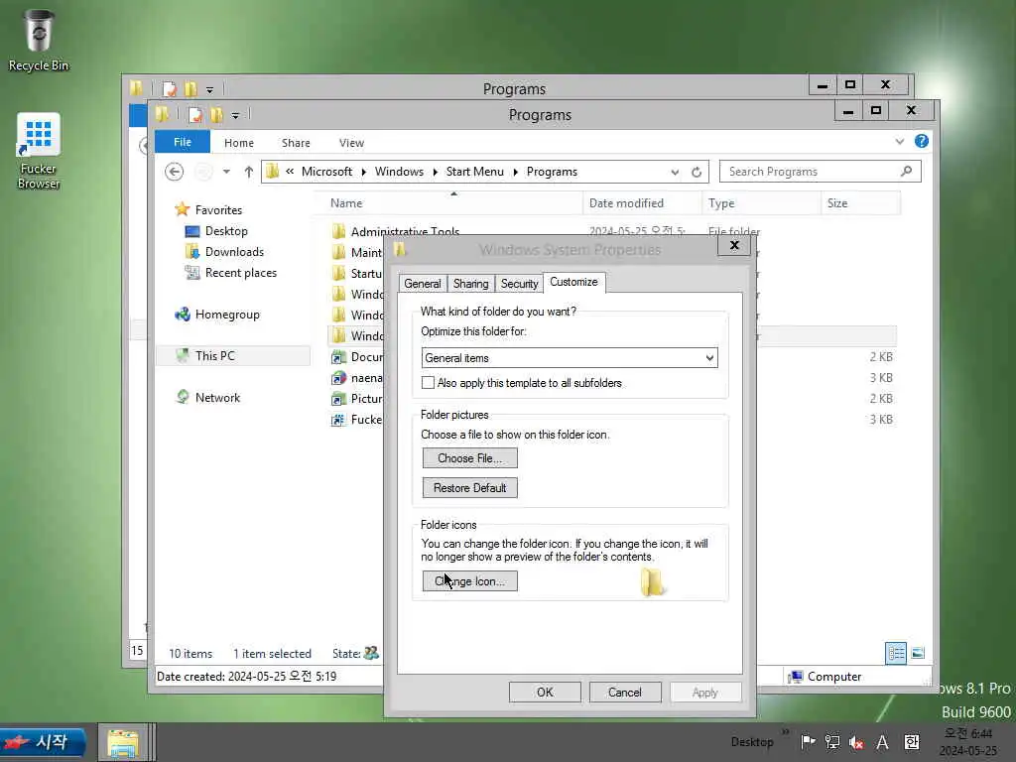Switch to the General properties tab

point(423,284)
